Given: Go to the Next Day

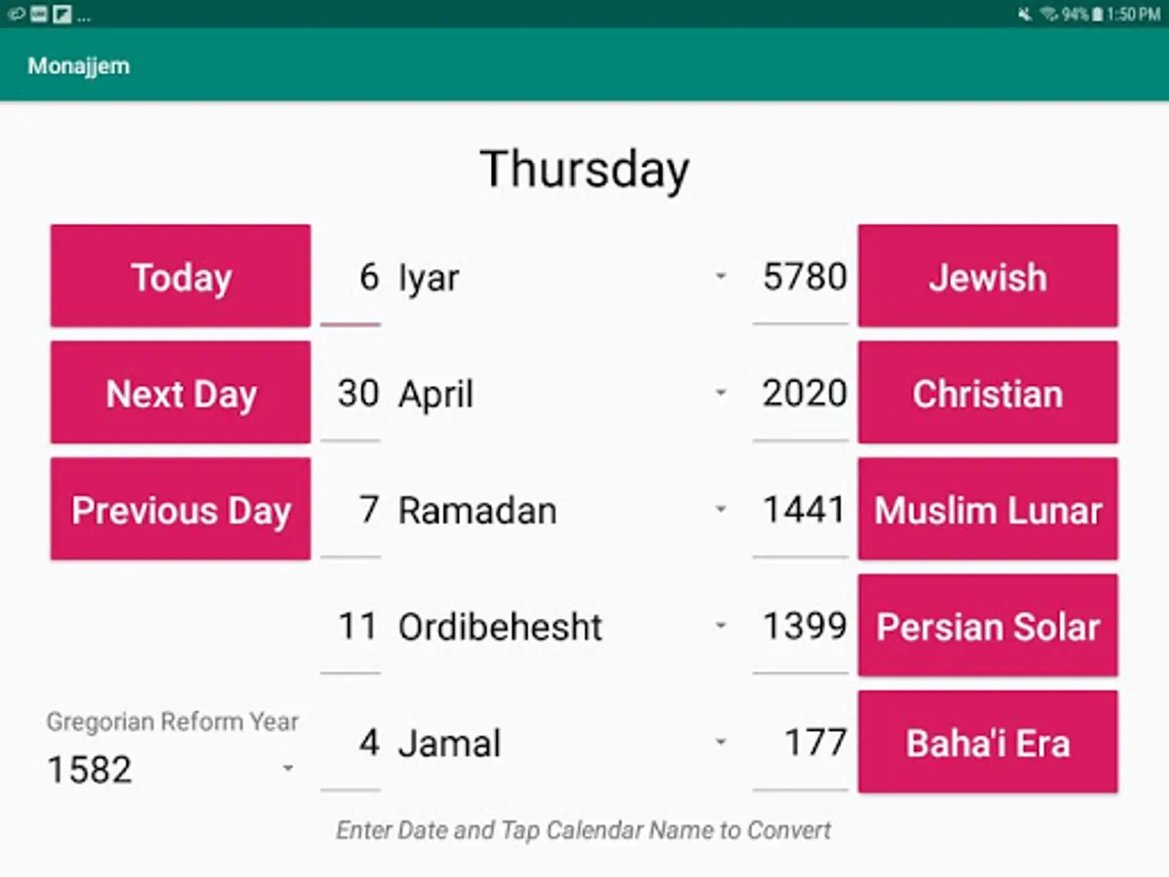Looking at the screenshot, I should (x=180, y=394).
